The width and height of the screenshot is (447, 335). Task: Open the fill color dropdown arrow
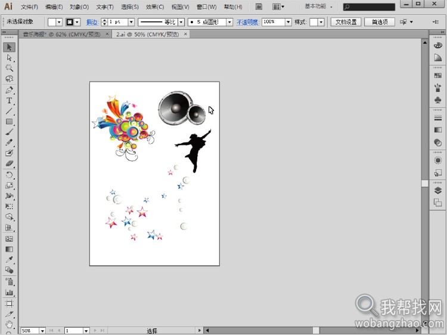[59, 22]
